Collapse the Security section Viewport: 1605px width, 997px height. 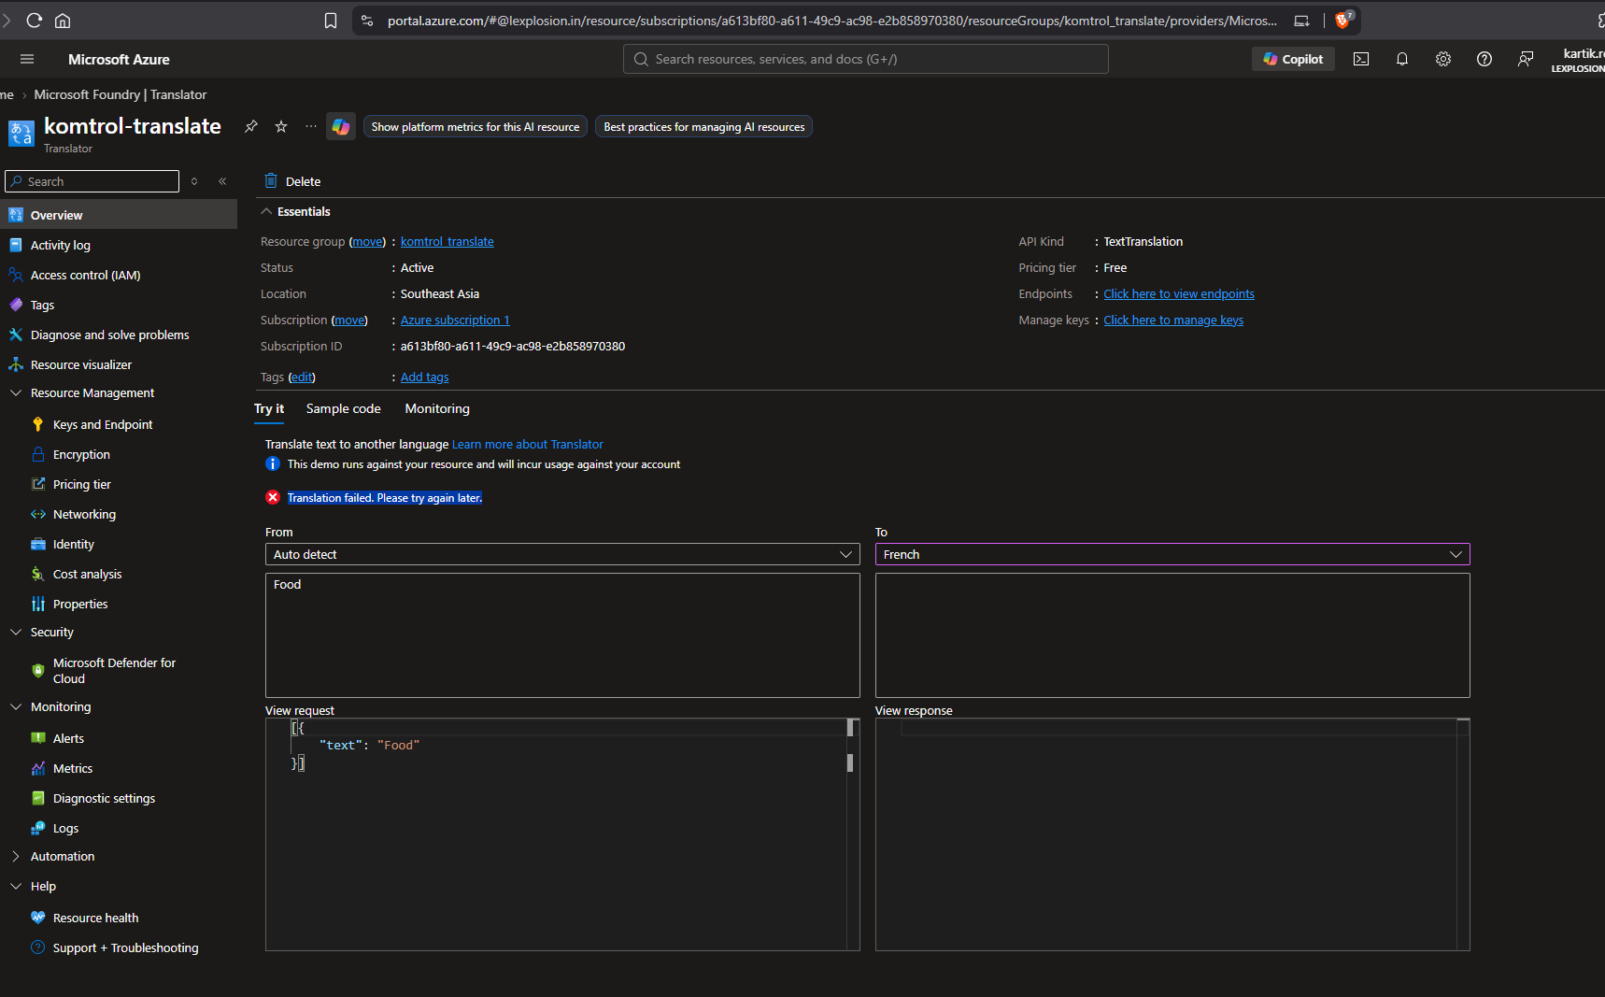16,632
